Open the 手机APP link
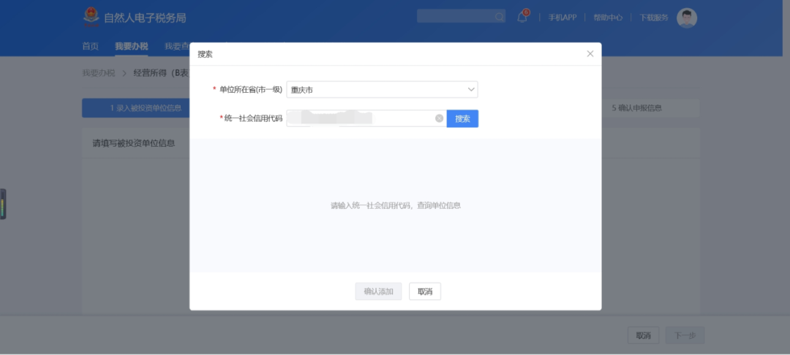Image resolution: width=790 pixels, height=355 pixels. pyautogui.click(x=563, y=17)
